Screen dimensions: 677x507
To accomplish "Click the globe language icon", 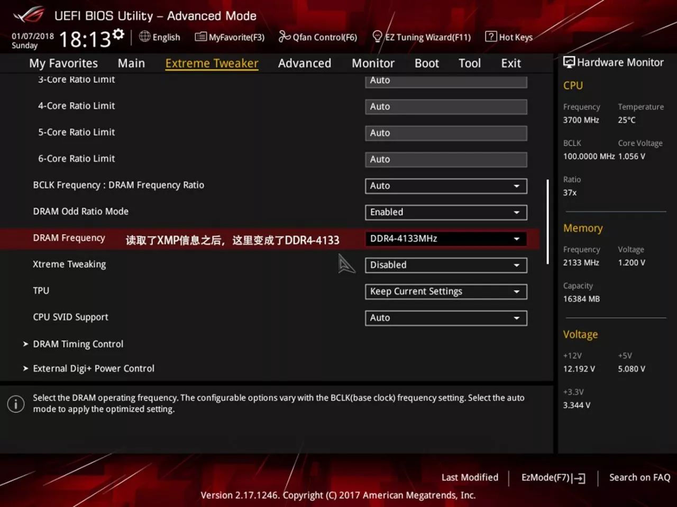I will [x=144, y=36].
